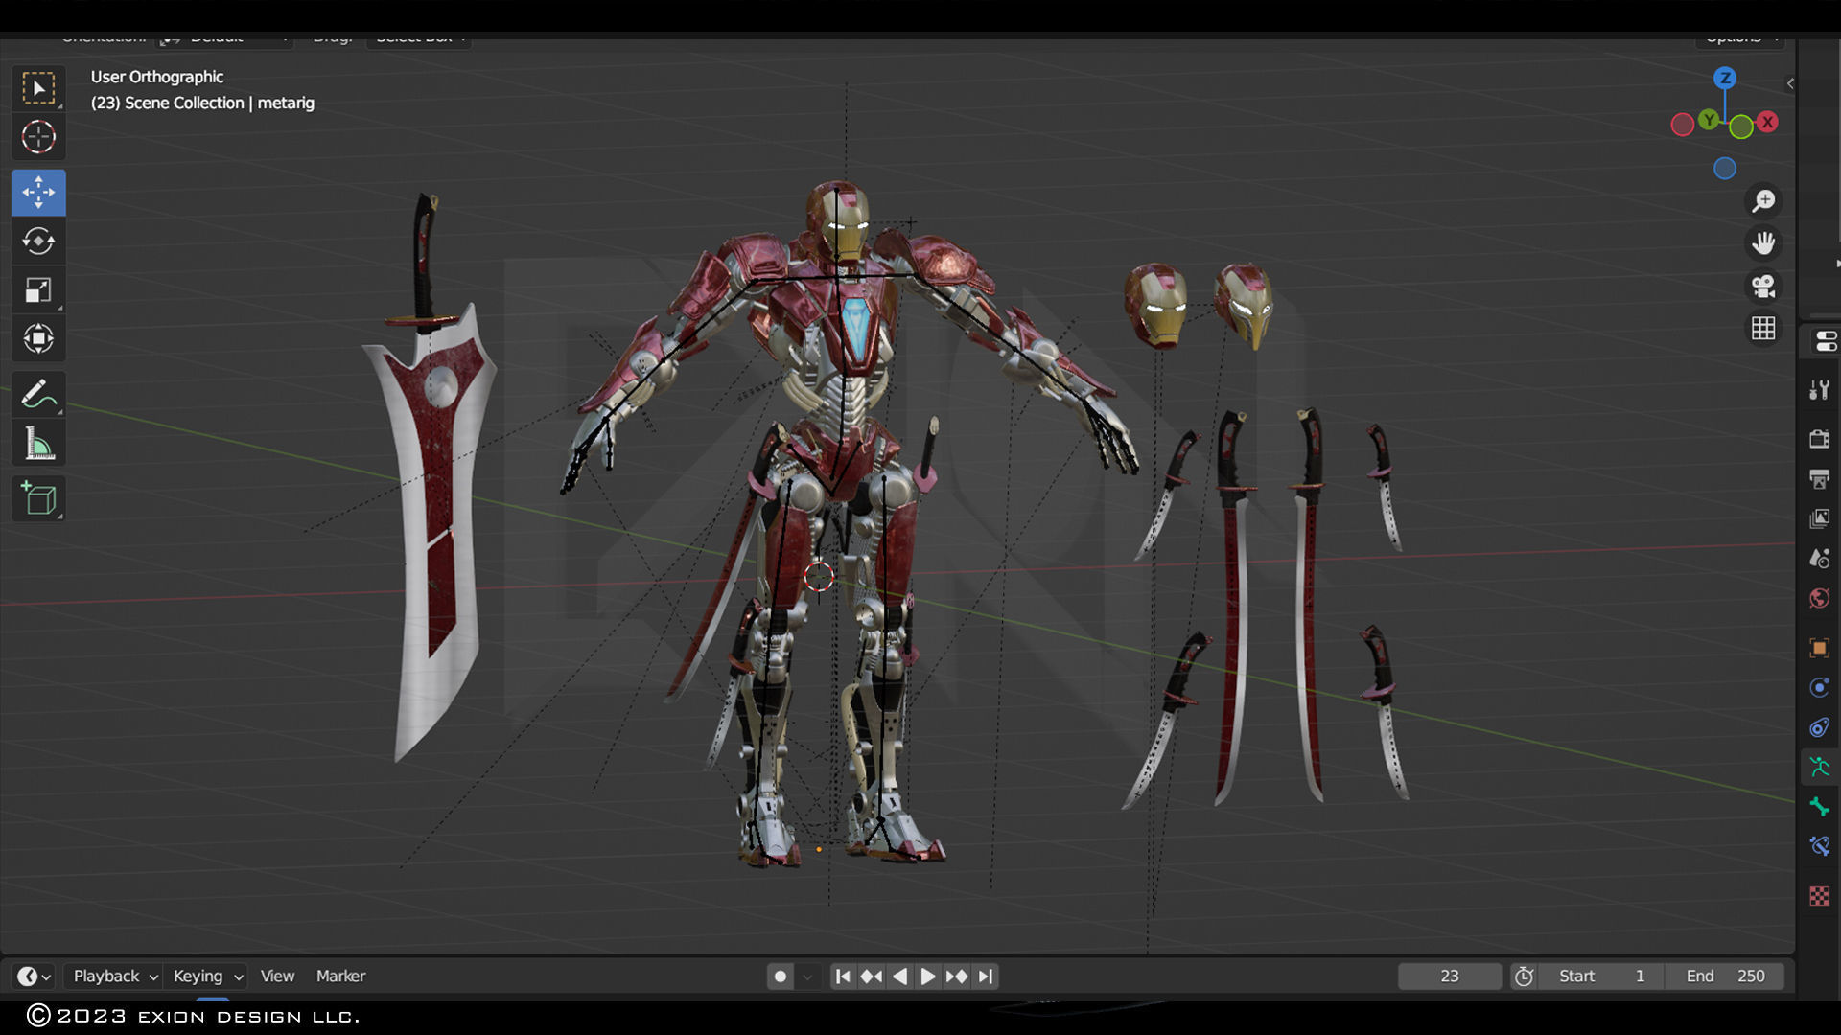Open the Physics properties tab
The image size is (1841, 1035).
pyautogui.click(x=1819, y=687)
